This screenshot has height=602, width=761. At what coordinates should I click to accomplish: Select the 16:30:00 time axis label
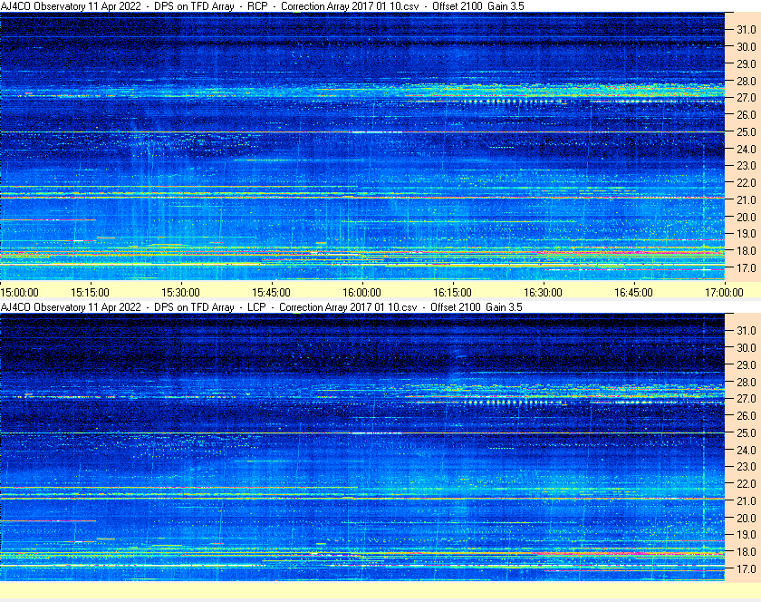tap(543, 293)
